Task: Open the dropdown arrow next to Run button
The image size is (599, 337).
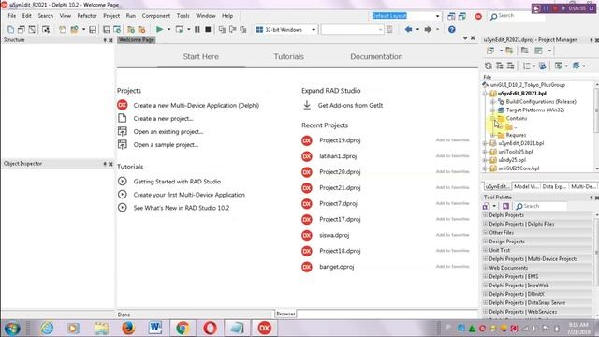Action: [x=168, y=29]
